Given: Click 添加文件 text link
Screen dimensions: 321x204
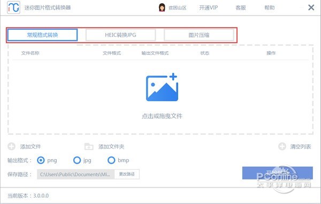Looking at the screenshot, I should [x=30, y=146].
